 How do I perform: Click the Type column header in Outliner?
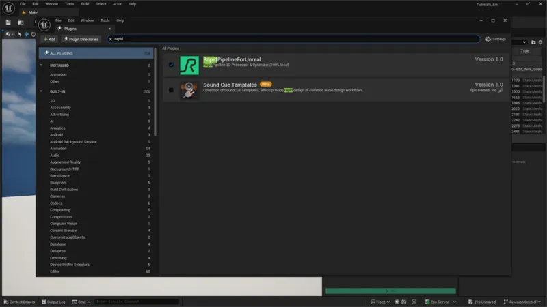(x=525, y=51)
